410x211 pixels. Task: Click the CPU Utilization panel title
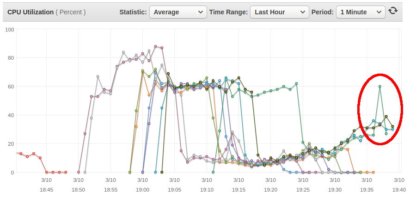point(31,12)
